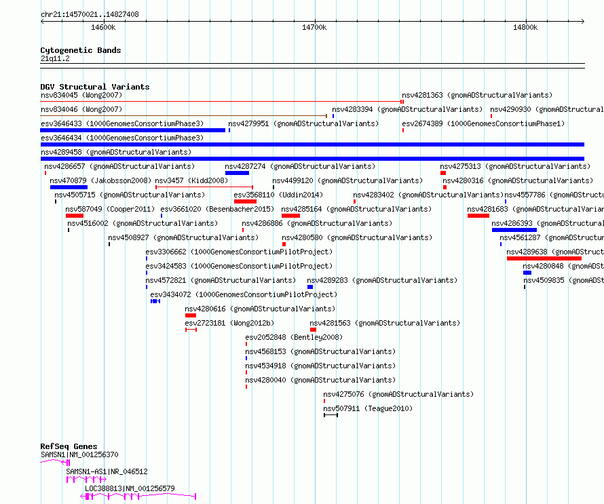Click the Cytogenetic Bands track title
604x504 pixels.
81,50
